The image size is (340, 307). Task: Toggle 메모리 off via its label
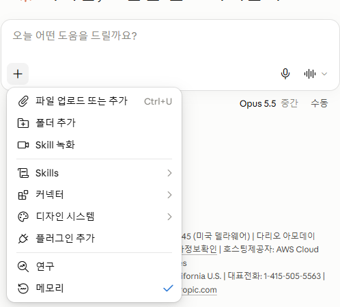(50, 289)
